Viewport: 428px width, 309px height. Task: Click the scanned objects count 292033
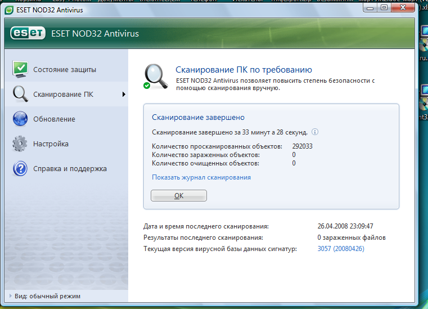[x=302, y=146]
